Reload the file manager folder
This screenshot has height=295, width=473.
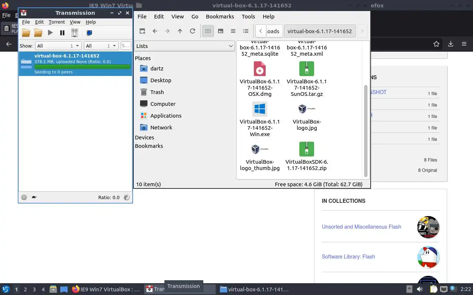pyautogui.click(x=193, y=31)
